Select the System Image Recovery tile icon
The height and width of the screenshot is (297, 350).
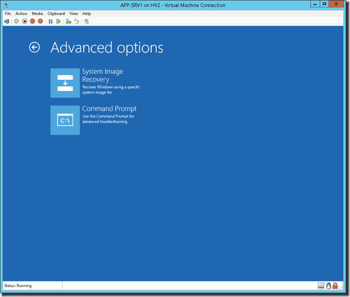(x=65, y=83)
